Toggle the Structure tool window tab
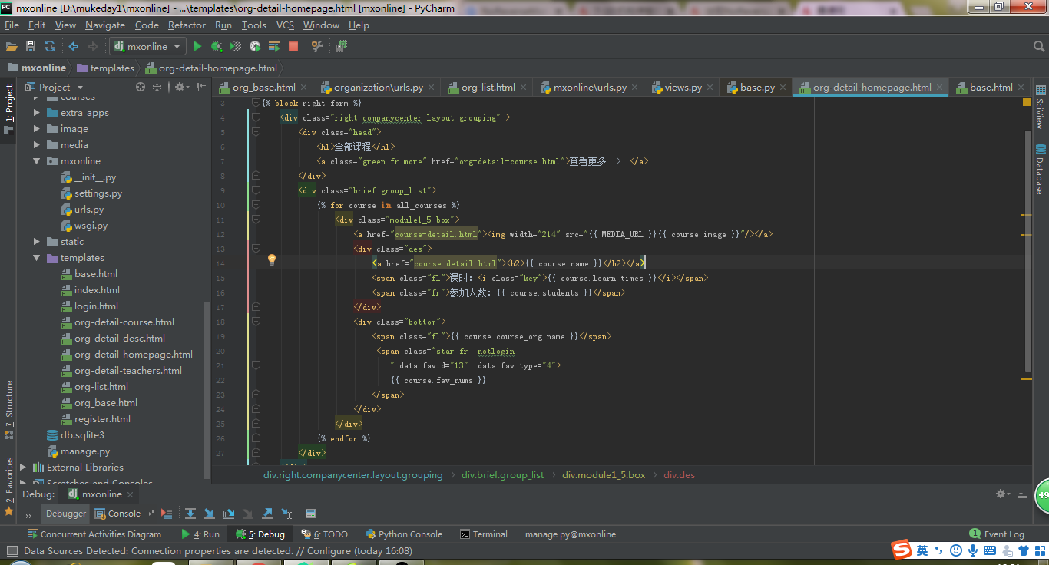 [9, 403]
